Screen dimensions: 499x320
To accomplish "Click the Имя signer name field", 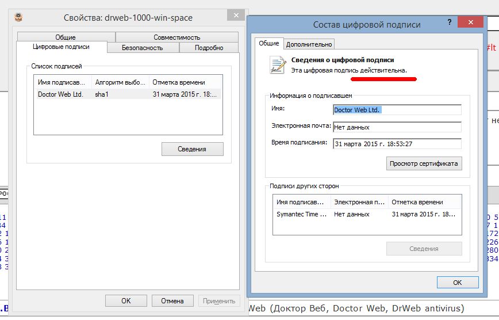I will pyautogui.click(x=397, y=110).
